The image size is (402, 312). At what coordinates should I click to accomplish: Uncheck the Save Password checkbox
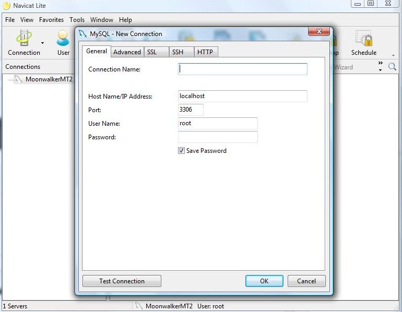pyautogui.click(x=181, y=151)
